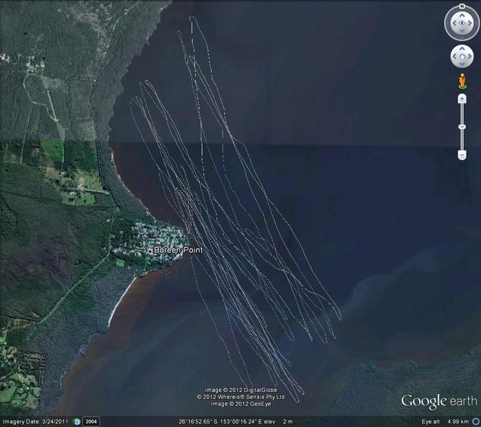
Task: Click the Google Earth logo
Action: point(438,402)
